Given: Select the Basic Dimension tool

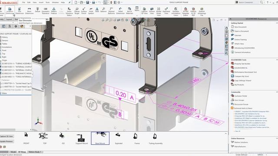Looking at the screenshot, I should coord(29,11).
